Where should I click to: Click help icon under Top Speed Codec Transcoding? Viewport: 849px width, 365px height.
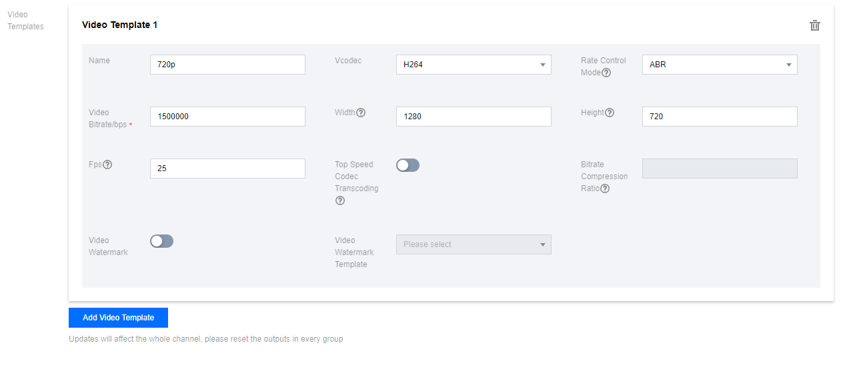click(340, 200)
